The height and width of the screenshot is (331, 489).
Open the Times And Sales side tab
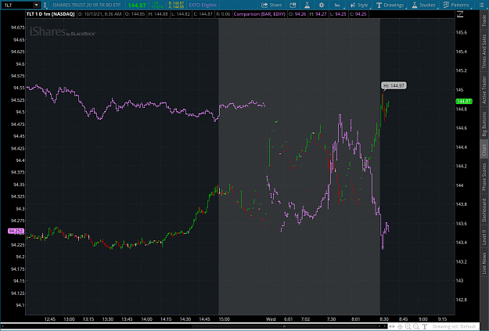tap(484, 51)
